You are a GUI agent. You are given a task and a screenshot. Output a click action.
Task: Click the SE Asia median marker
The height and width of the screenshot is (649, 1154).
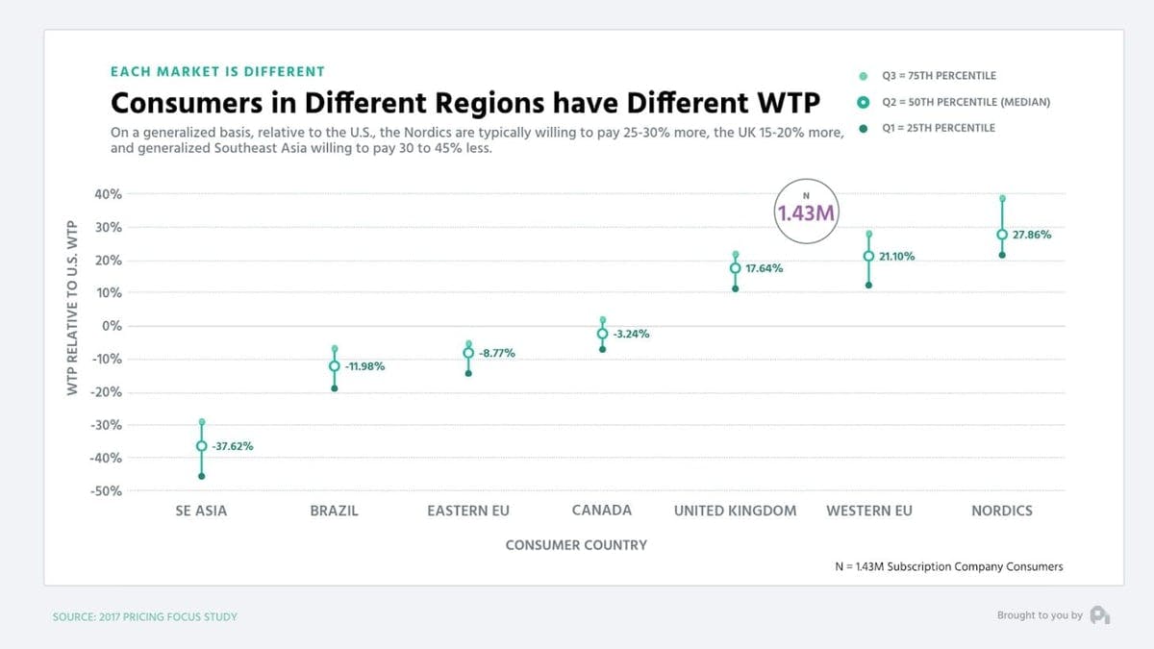[202, 446]
